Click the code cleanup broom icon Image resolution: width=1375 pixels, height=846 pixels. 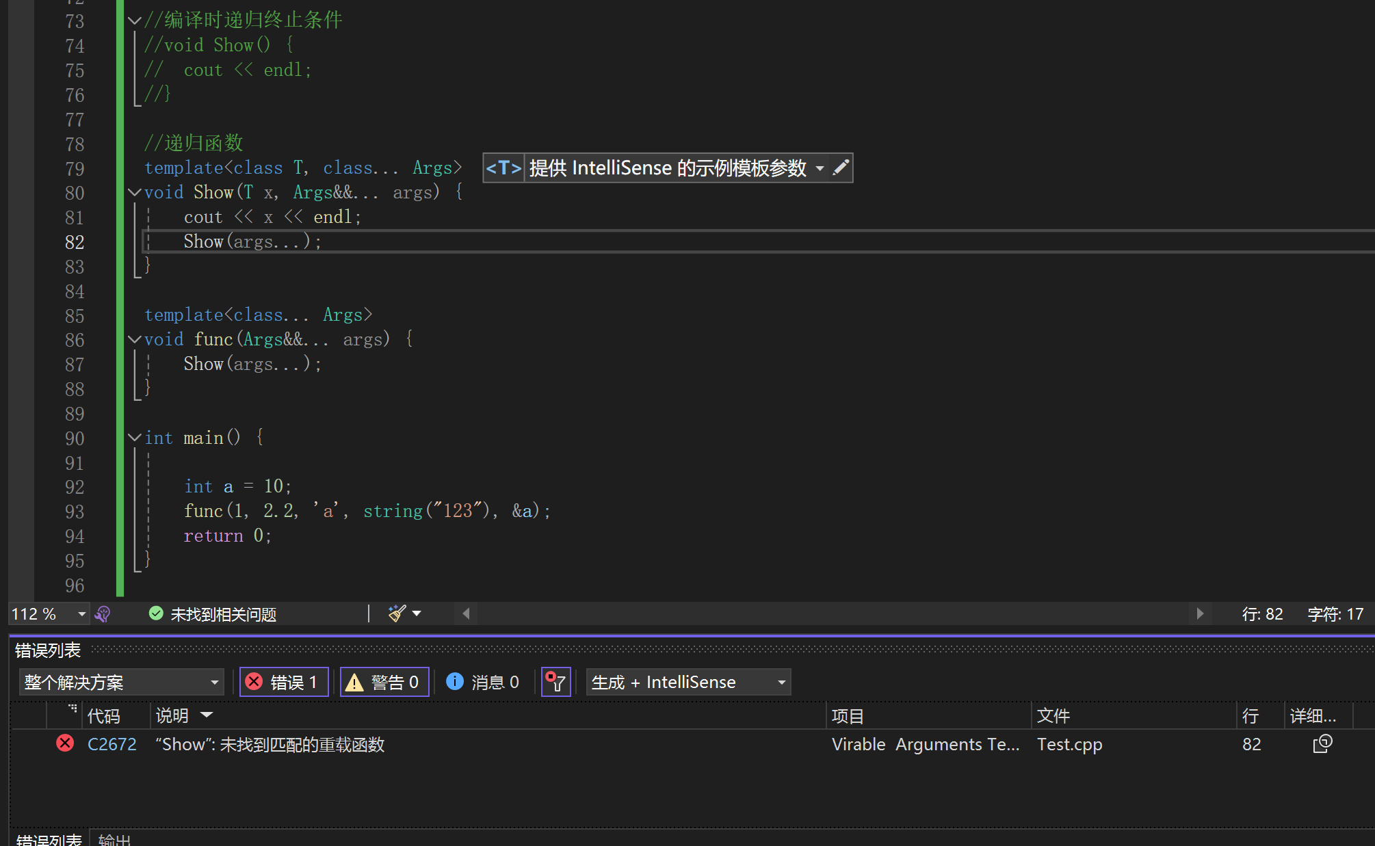click(x=397, y=613)
